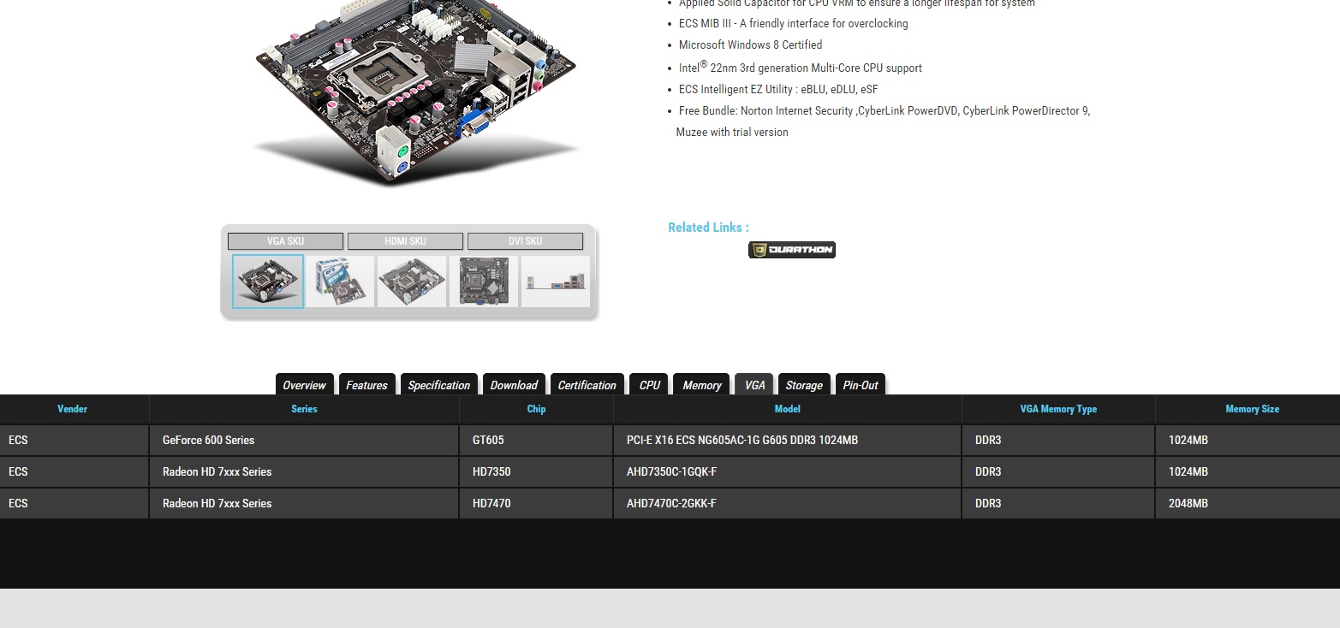Viewport: 1340px width, 628px height.
Task: Open the Storage tab
Action: 804,384
